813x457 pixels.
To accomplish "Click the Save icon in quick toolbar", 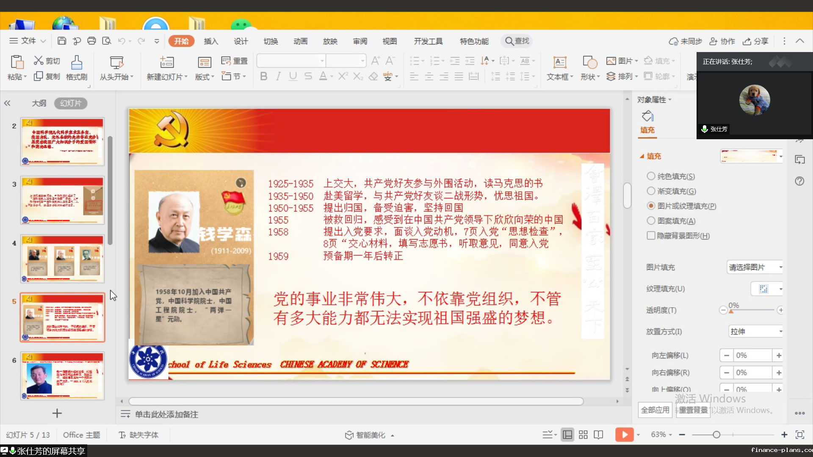I will [62, 41].
